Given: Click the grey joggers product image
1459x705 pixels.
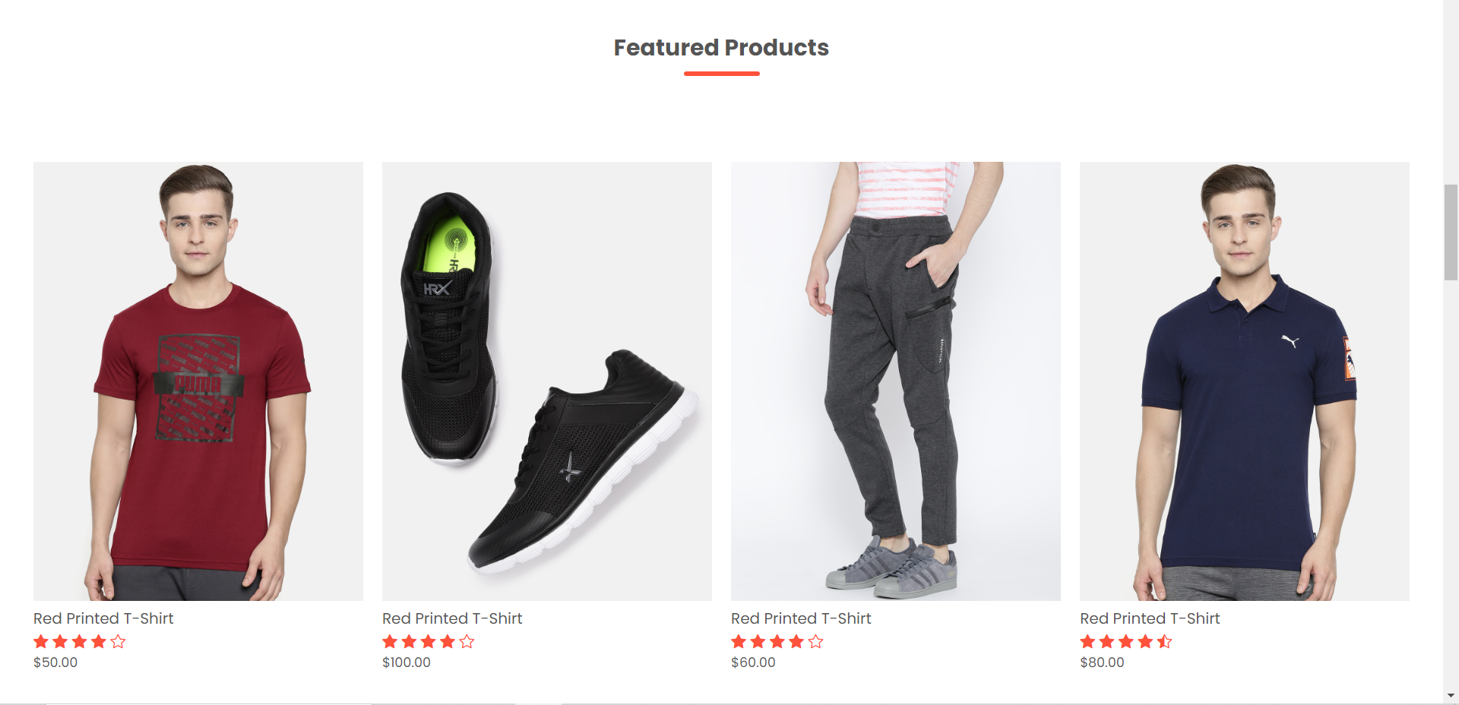Looking at the screenshot, I should coord(895,380).
